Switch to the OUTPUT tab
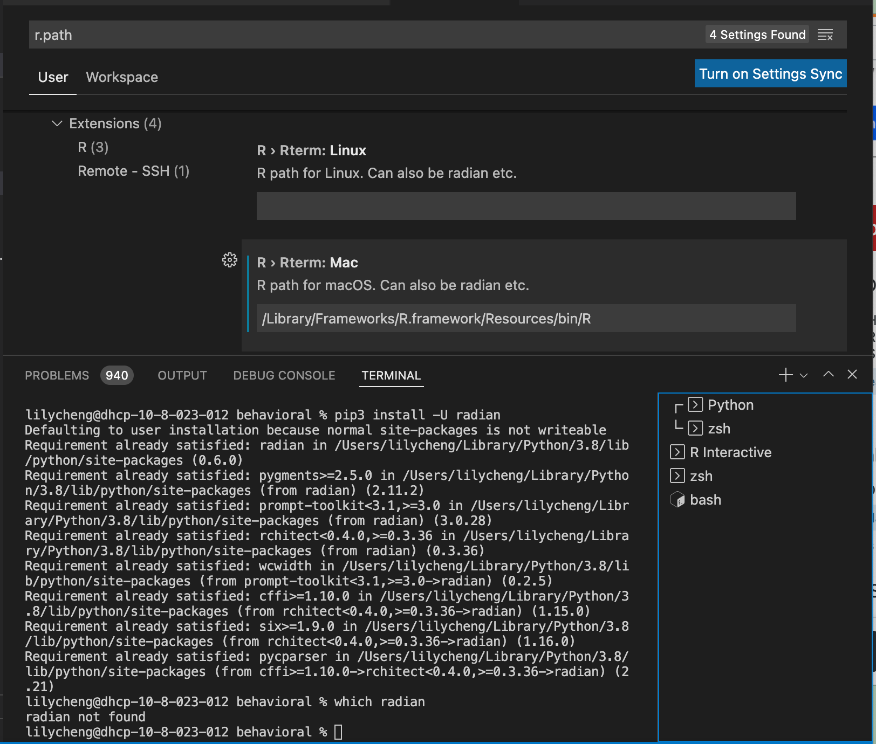Viewport: 876px width, 744px height. [x=182, y=375]
